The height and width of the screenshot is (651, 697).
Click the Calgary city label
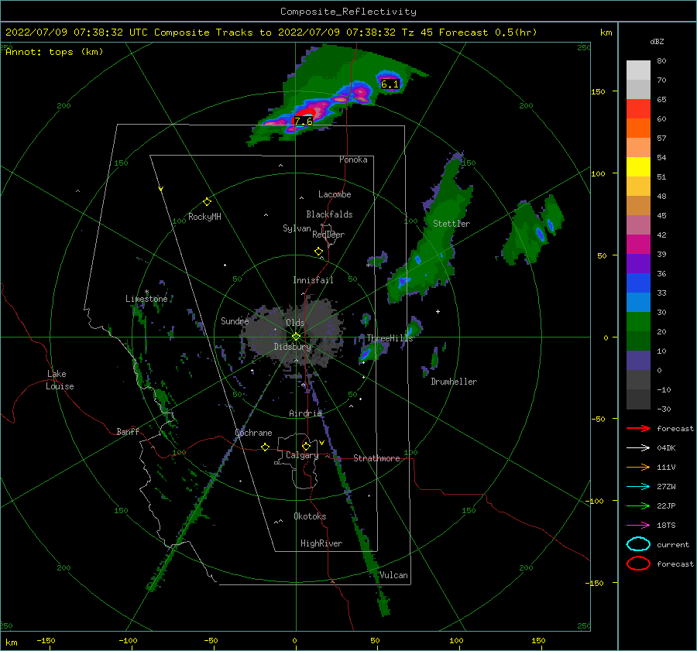point(302,455)
